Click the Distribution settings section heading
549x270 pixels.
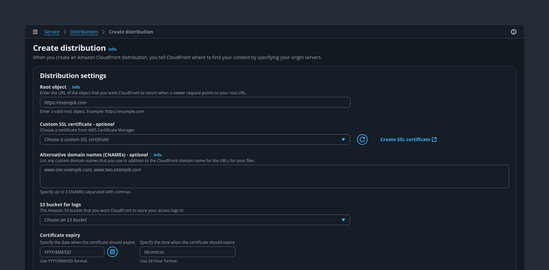coord(73,76)
